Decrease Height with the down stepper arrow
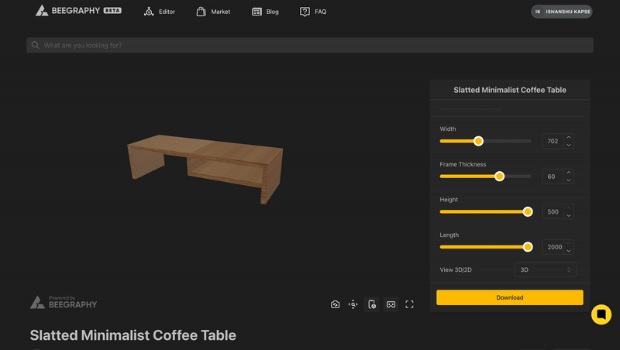The width and height of the screenshot is (620, 350). point(569,215)
